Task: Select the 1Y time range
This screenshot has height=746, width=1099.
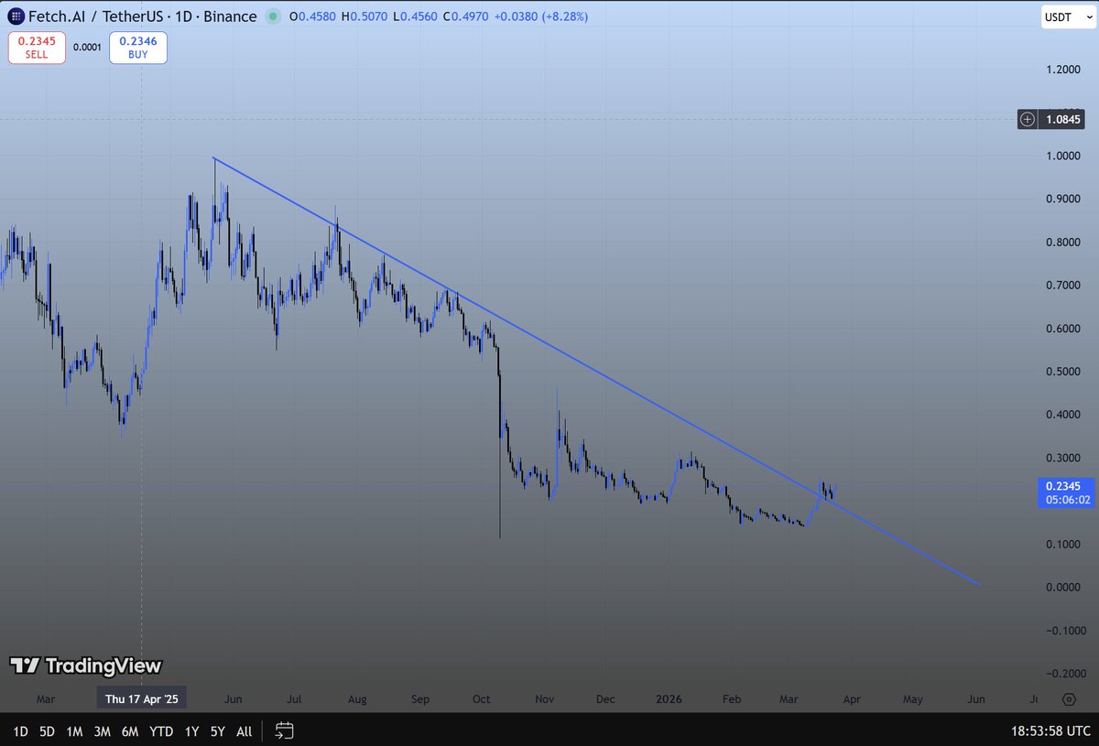Action: click(191, 731)
